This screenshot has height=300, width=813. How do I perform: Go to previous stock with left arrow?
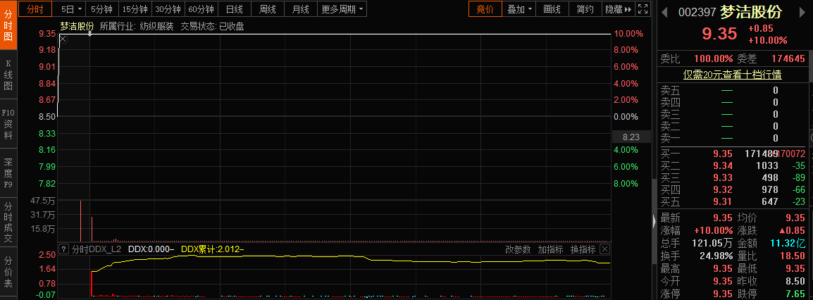pos(664,13)
